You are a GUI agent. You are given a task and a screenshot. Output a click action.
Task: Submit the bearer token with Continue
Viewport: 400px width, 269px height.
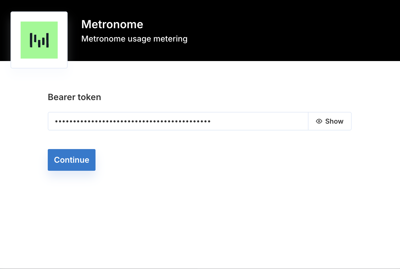(72, 160)
